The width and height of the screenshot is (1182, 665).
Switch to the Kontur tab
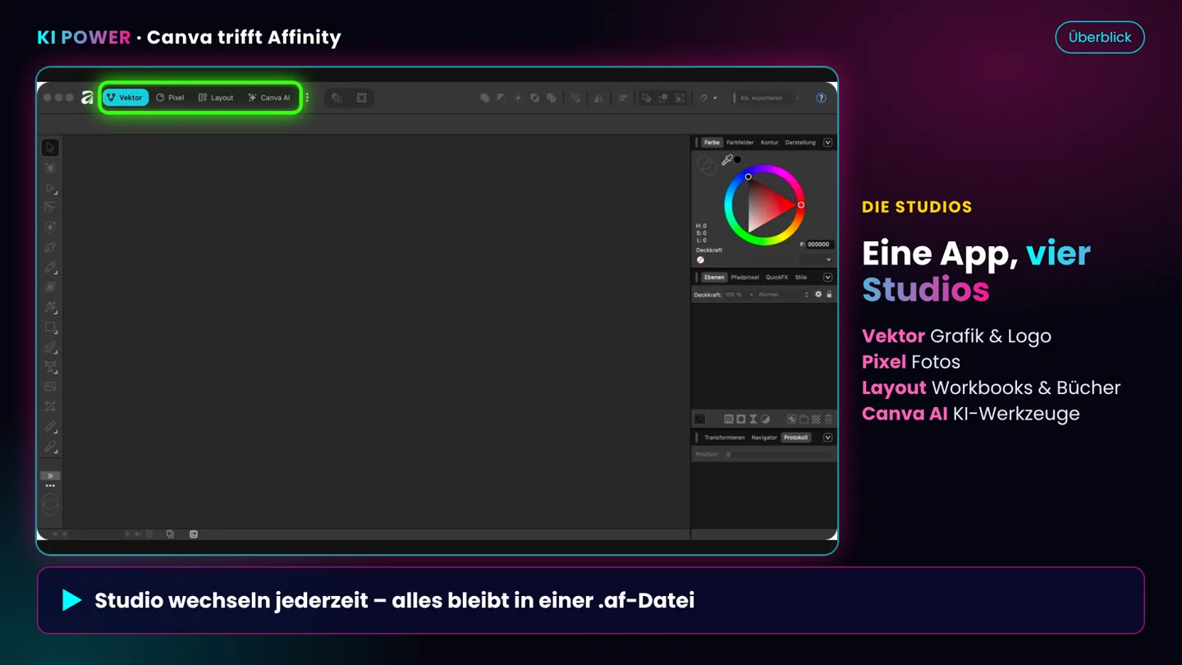tap(769, 142)
